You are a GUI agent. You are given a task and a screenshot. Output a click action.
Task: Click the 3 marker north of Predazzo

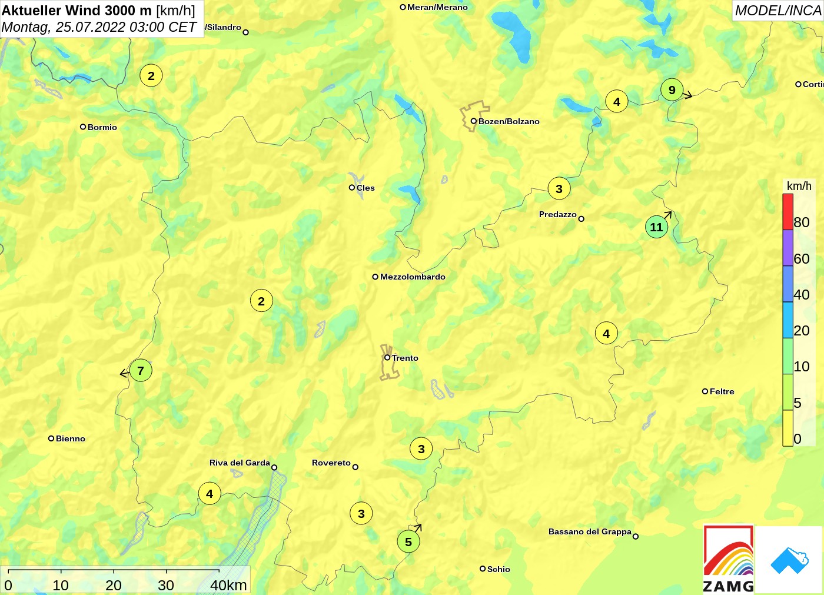click(x=559, y=189)
